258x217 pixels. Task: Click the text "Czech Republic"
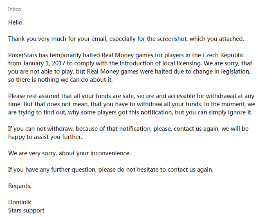coord(223,55)
